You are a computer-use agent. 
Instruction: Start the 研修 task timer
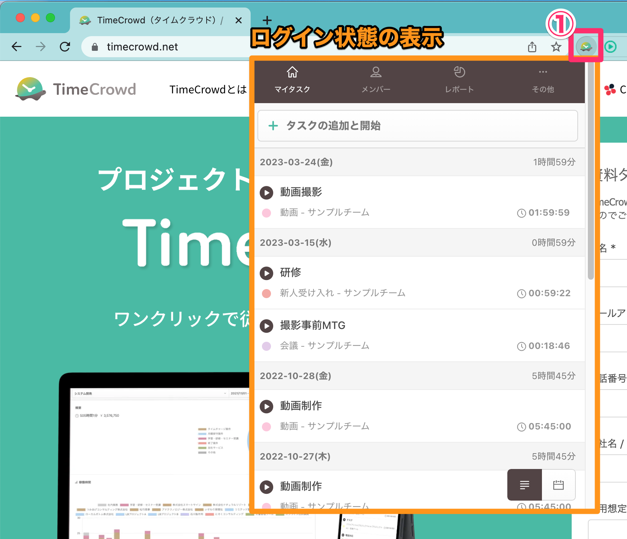coord(266,273)
